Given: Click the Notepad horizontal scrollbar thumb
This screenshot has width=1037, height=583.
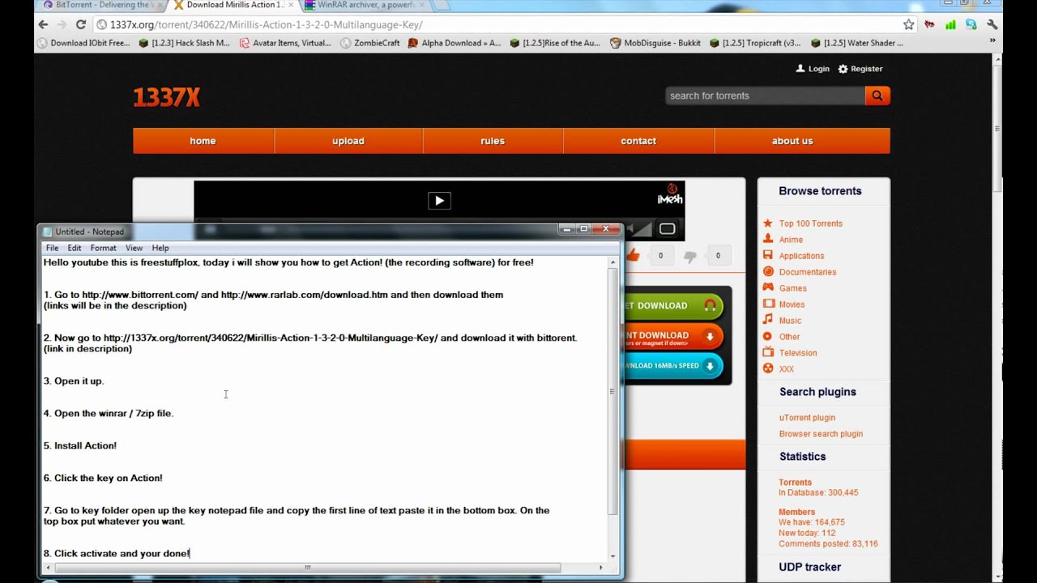Looking at the screenshot, I should click(307, 568).
